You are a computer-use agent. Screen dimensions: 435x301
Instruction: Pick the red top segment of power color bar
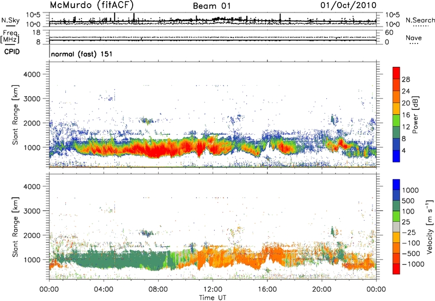click(x=396, y=73)
